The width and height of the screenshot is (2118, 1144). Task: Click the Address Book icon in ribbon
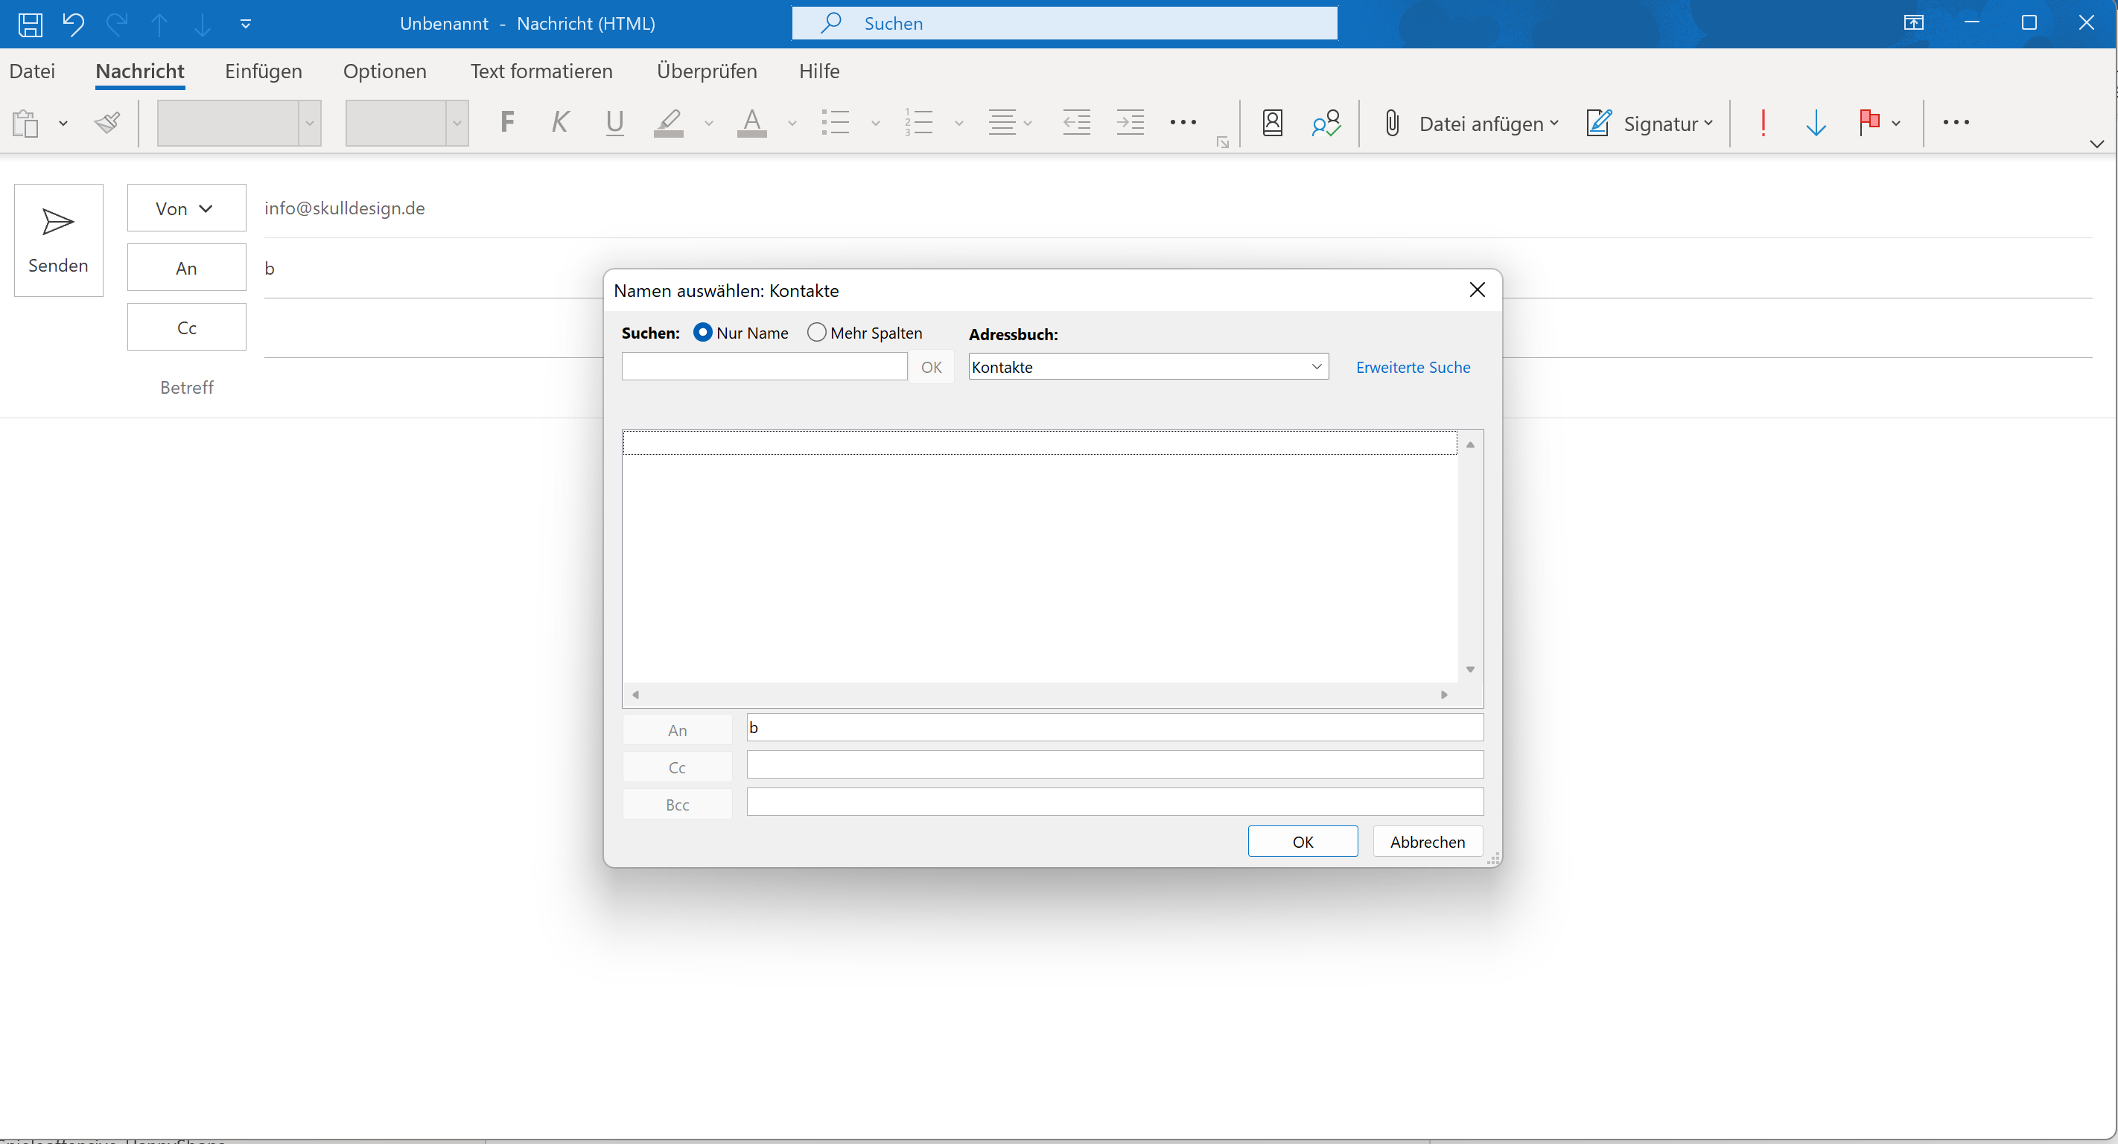pos(1272,124)
